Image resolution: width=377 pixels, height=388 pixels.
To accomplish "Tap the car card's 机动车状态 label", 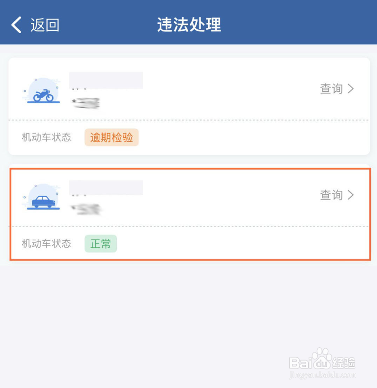I will 46,244.
